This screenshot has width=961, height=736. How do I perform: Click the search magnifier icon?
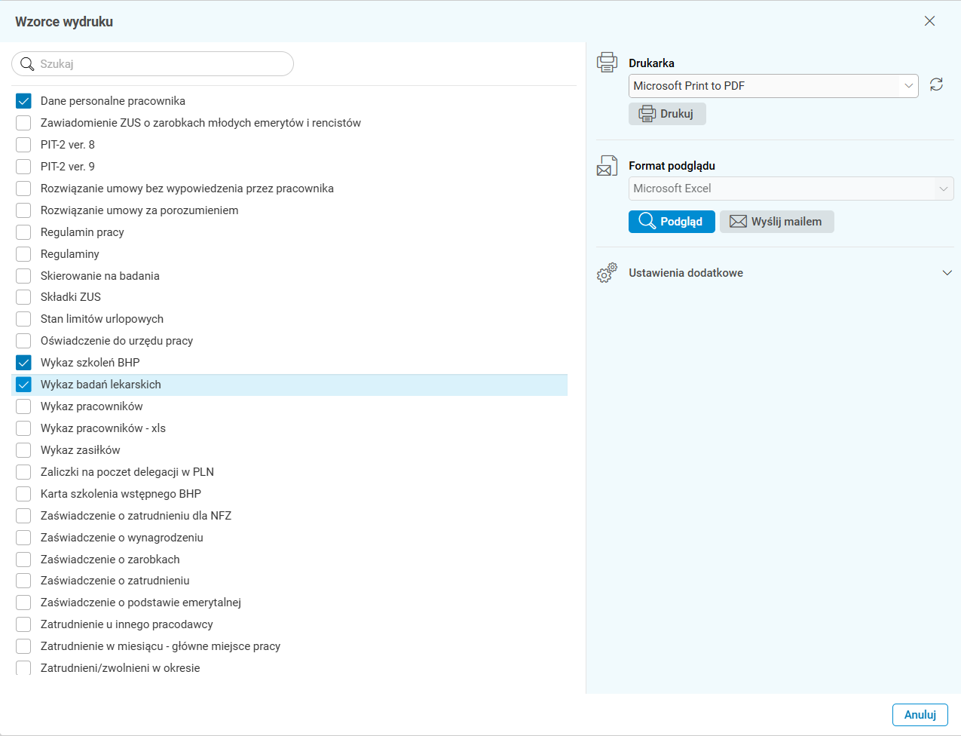click(27, 64)
